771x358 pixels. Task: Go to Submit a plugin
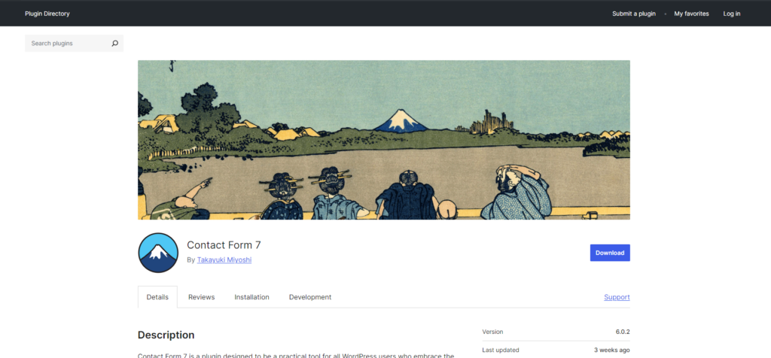pyautogui.click(x=634, y=14)
